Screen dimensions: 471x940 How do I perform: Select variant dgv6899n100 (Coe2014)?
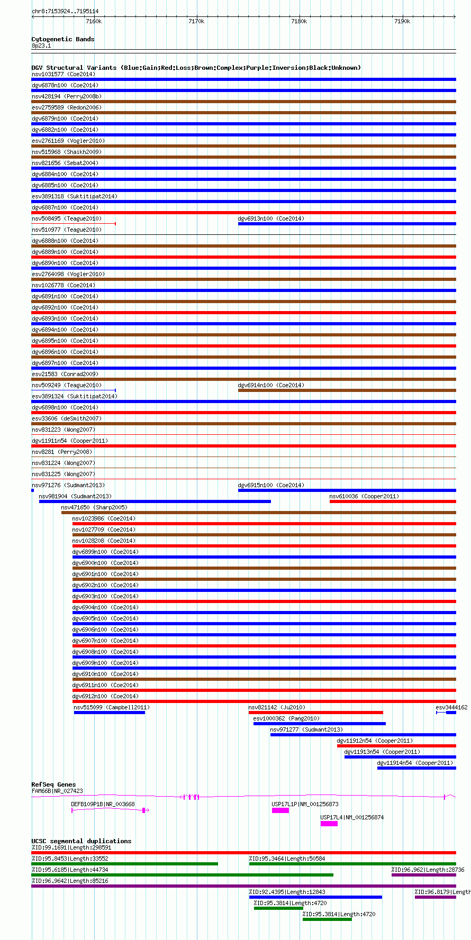point(264,557)
